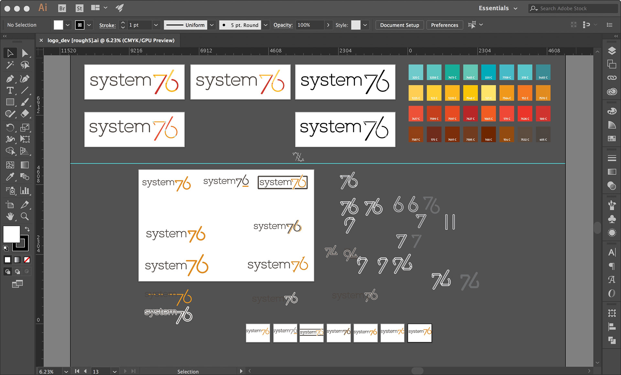Select the Zoom tool
This screenshot has height=375, width=621.
(25, 216)
